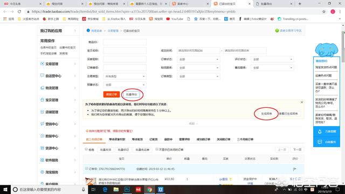345x194 pixels.
Task: Click the 生成报表 button
Action: (266, 114)
